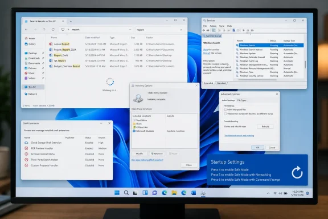This screenshot has height=219, width=328.
Task: Select the Index Settings tab
Action: click(228, 100)
